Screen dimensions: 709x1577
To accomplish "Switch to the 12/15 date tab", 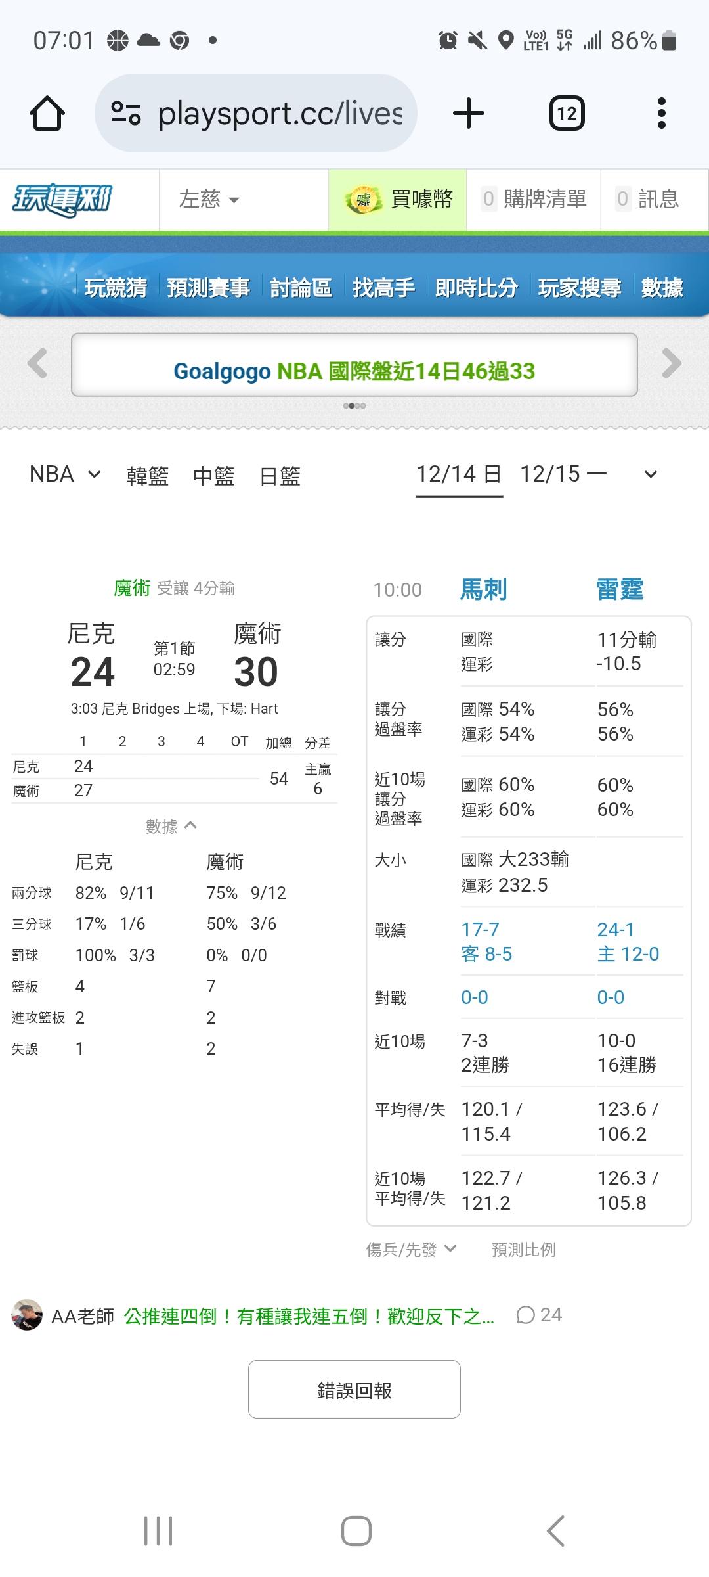I will click(x=563, y=474).
